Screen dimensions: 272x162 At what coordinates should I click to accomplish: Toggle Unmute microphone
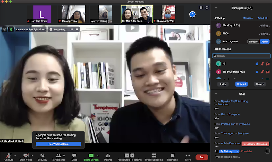pos(9,156)
